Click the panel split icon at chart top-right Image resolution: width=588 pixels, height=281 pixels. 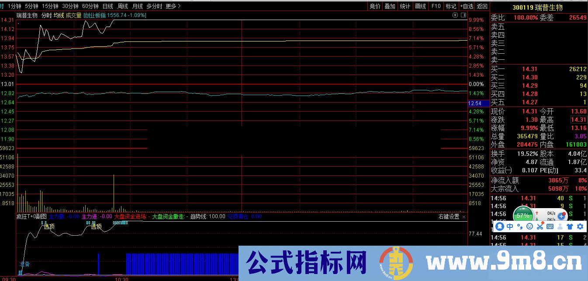[x=463, y=15]
